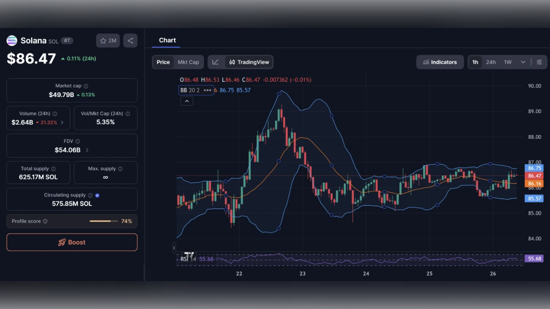Switch price display to Mkt Cap
Screen dimensions: 550x309
click(188, 62)
